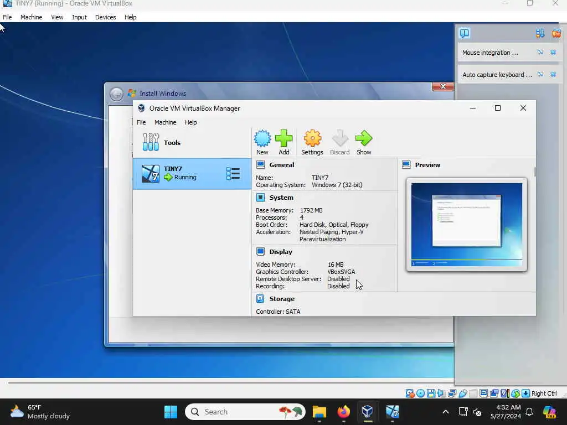Click the weather widget showing 65°F
Viewport: 567px width, 425px height.
pyautogui.click(x=40, y=412)
